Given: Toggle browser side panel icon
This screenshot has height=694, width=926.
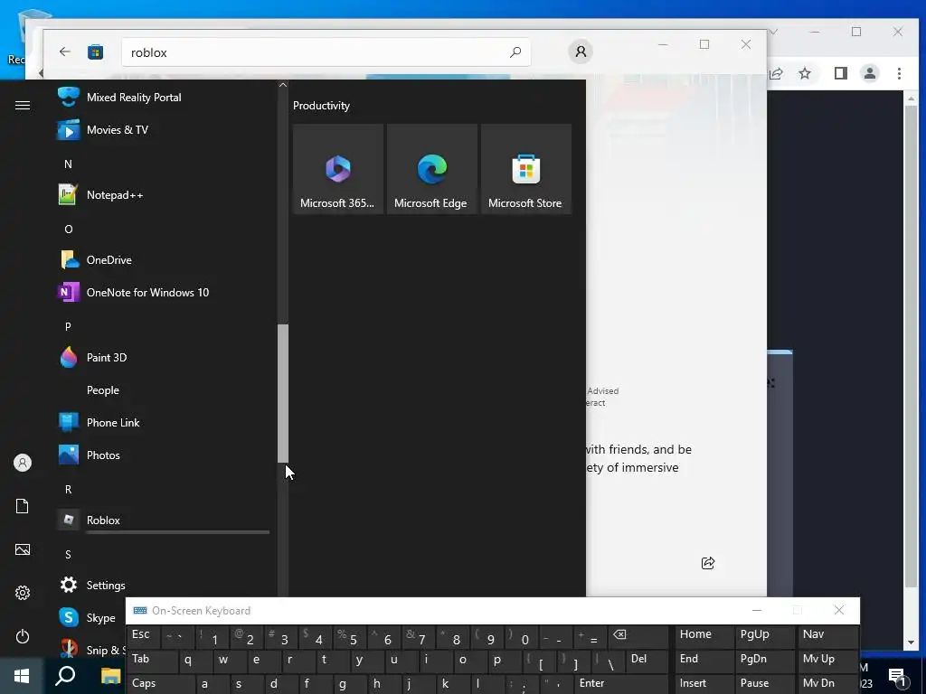Looking at the screenshot, I should pos(840,73).
